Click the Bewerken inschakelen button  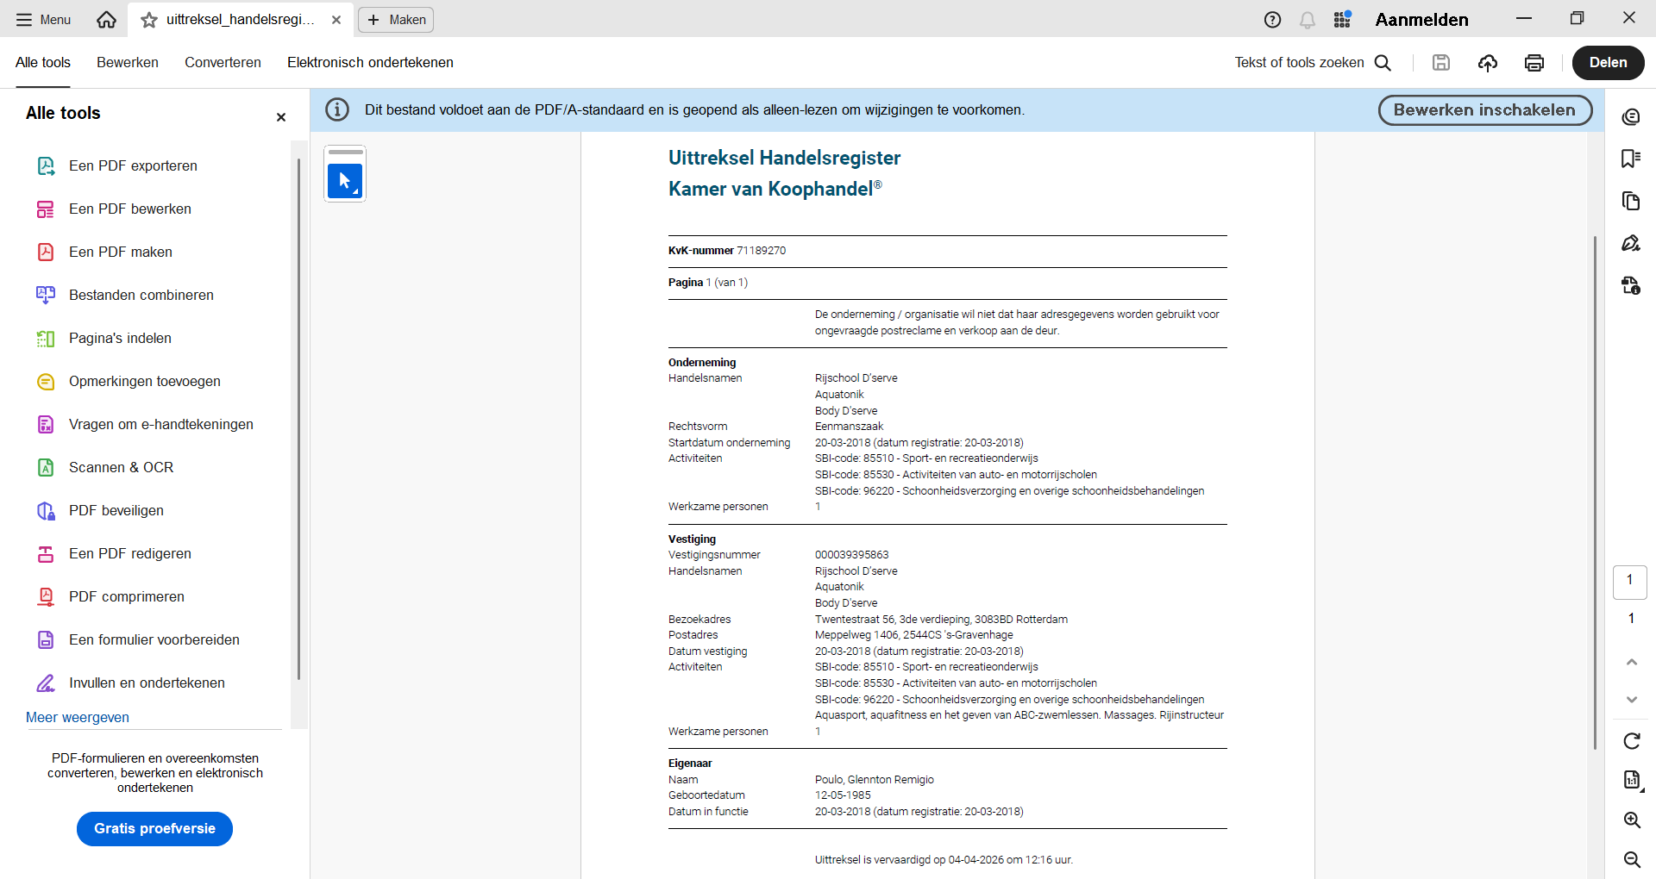pos(1484,110)
